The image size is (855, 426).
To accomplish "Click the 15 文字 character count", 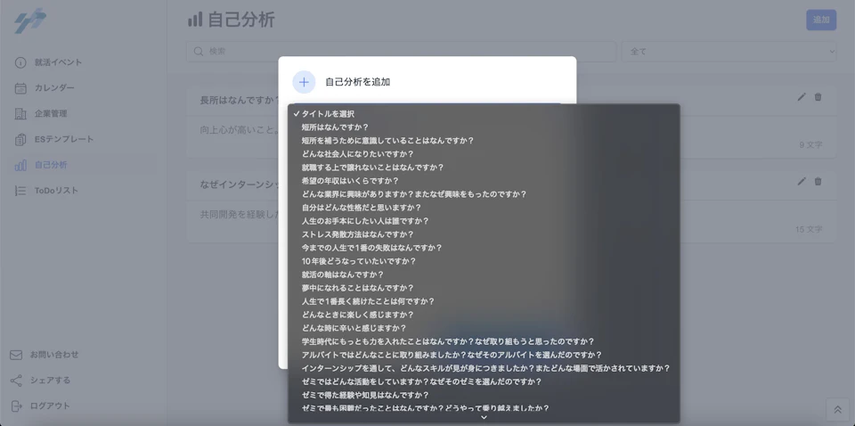I will tap(809, 230).
